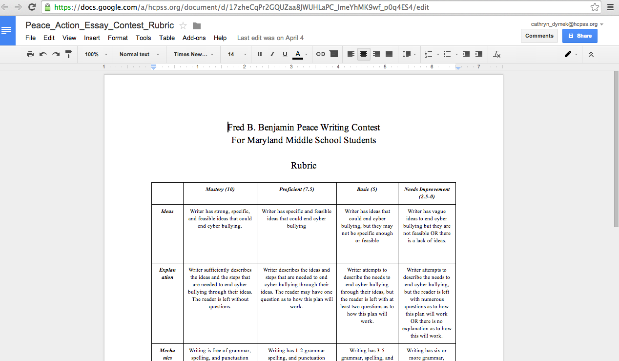Open the View menu

point(69,38)
